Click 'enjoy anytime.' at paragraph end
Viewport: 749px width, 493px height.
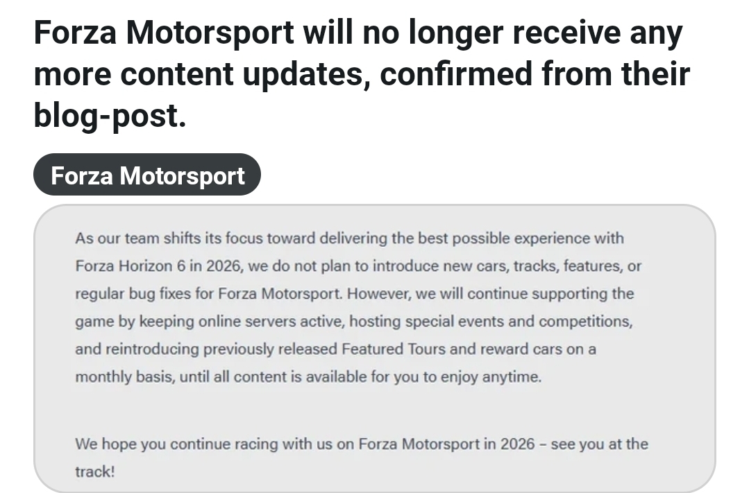(x=491, y=377)
